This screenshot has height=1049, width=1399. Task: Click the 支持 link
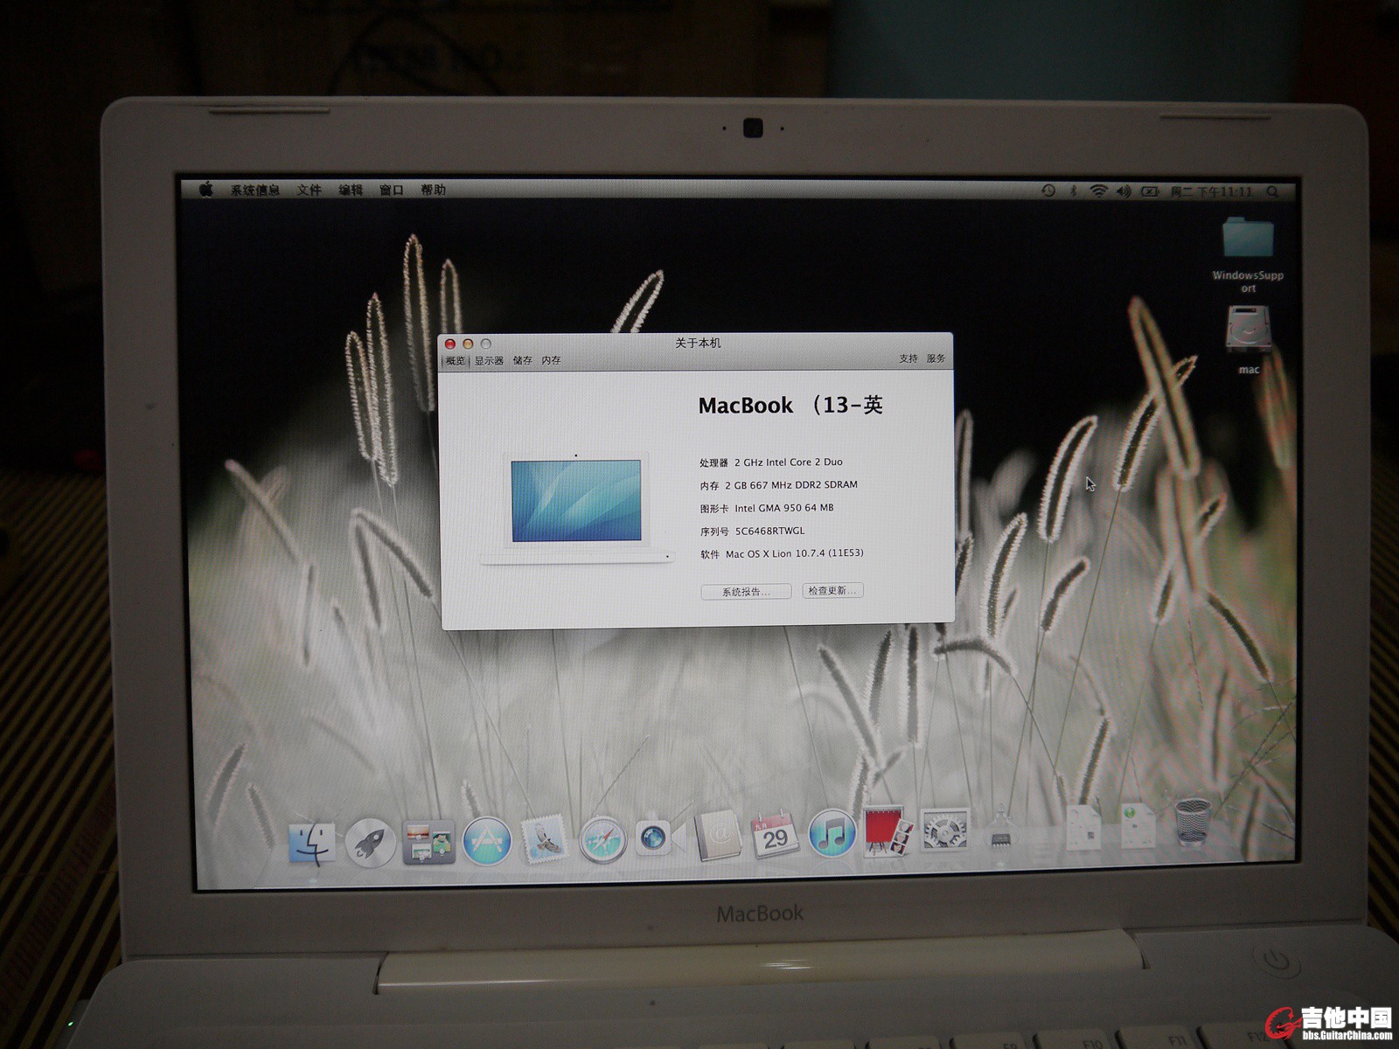(x=908, y=358)
